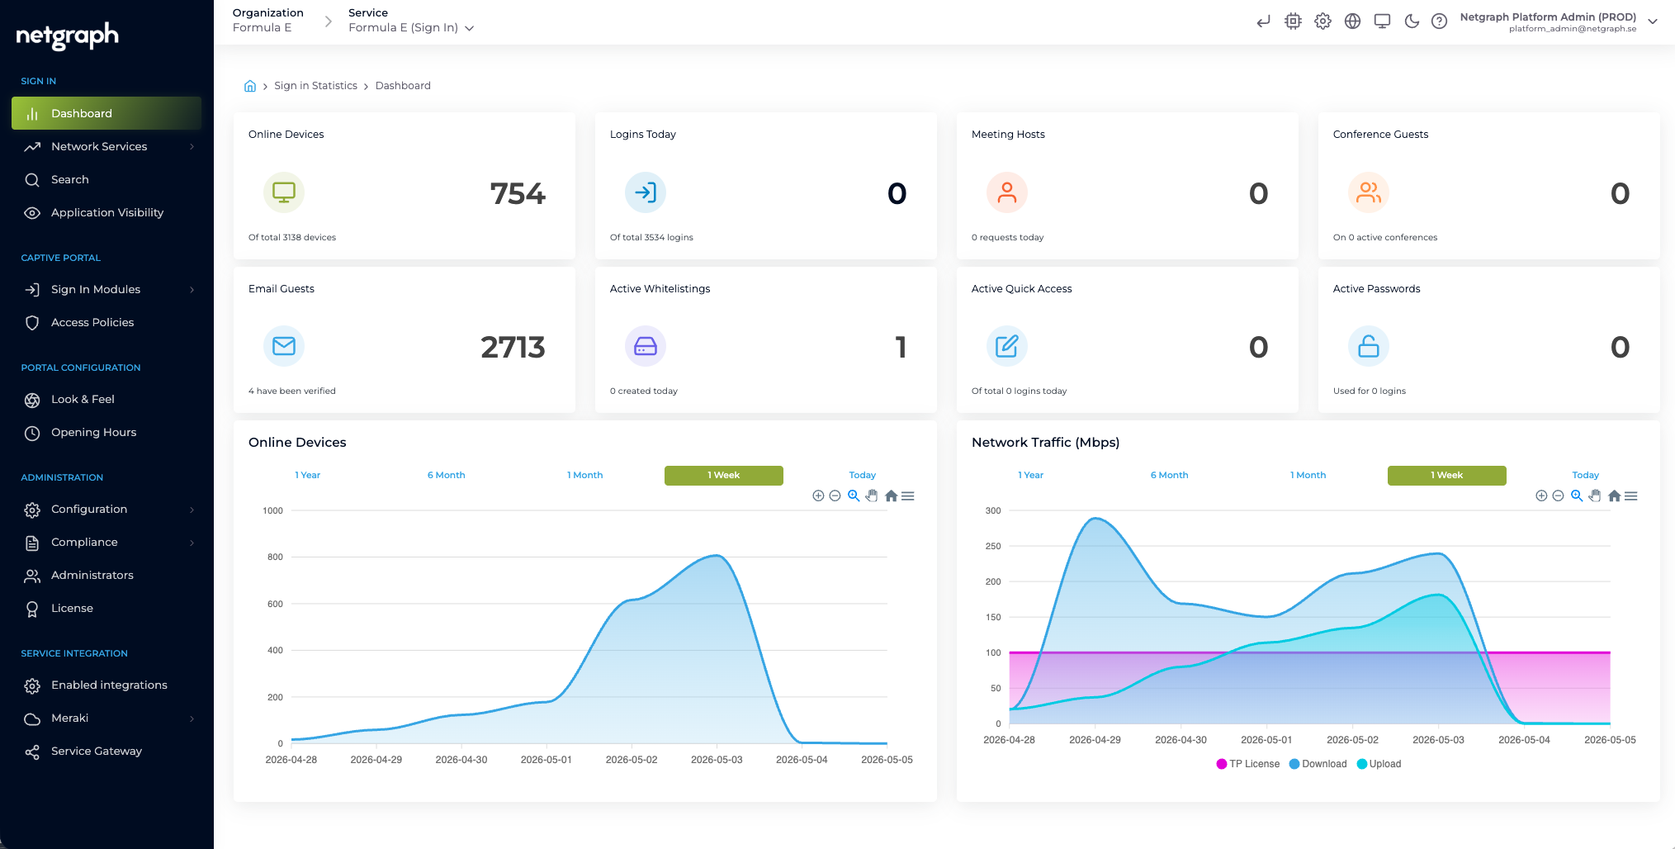The height and width of the screenshot is (849, 1675).
Task: Click the Email Guests envelope icon
Action: (x=284, y=346)
